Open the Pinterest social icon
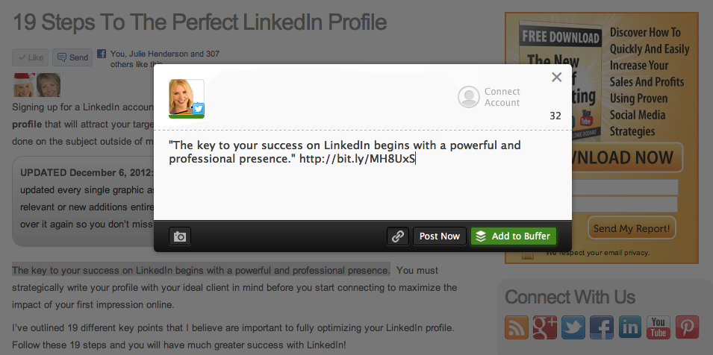The image size is (713, 355). (687, 327)
